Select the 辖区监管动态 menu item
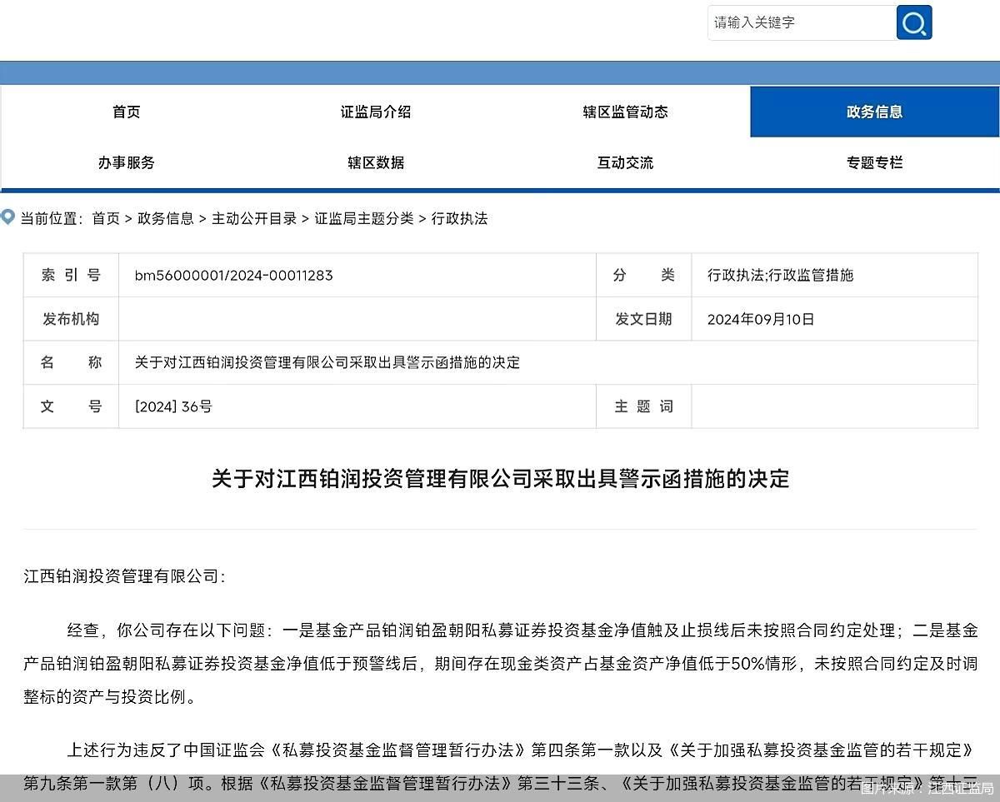Screen dimensions: 1000x802 tap(624, 112)
